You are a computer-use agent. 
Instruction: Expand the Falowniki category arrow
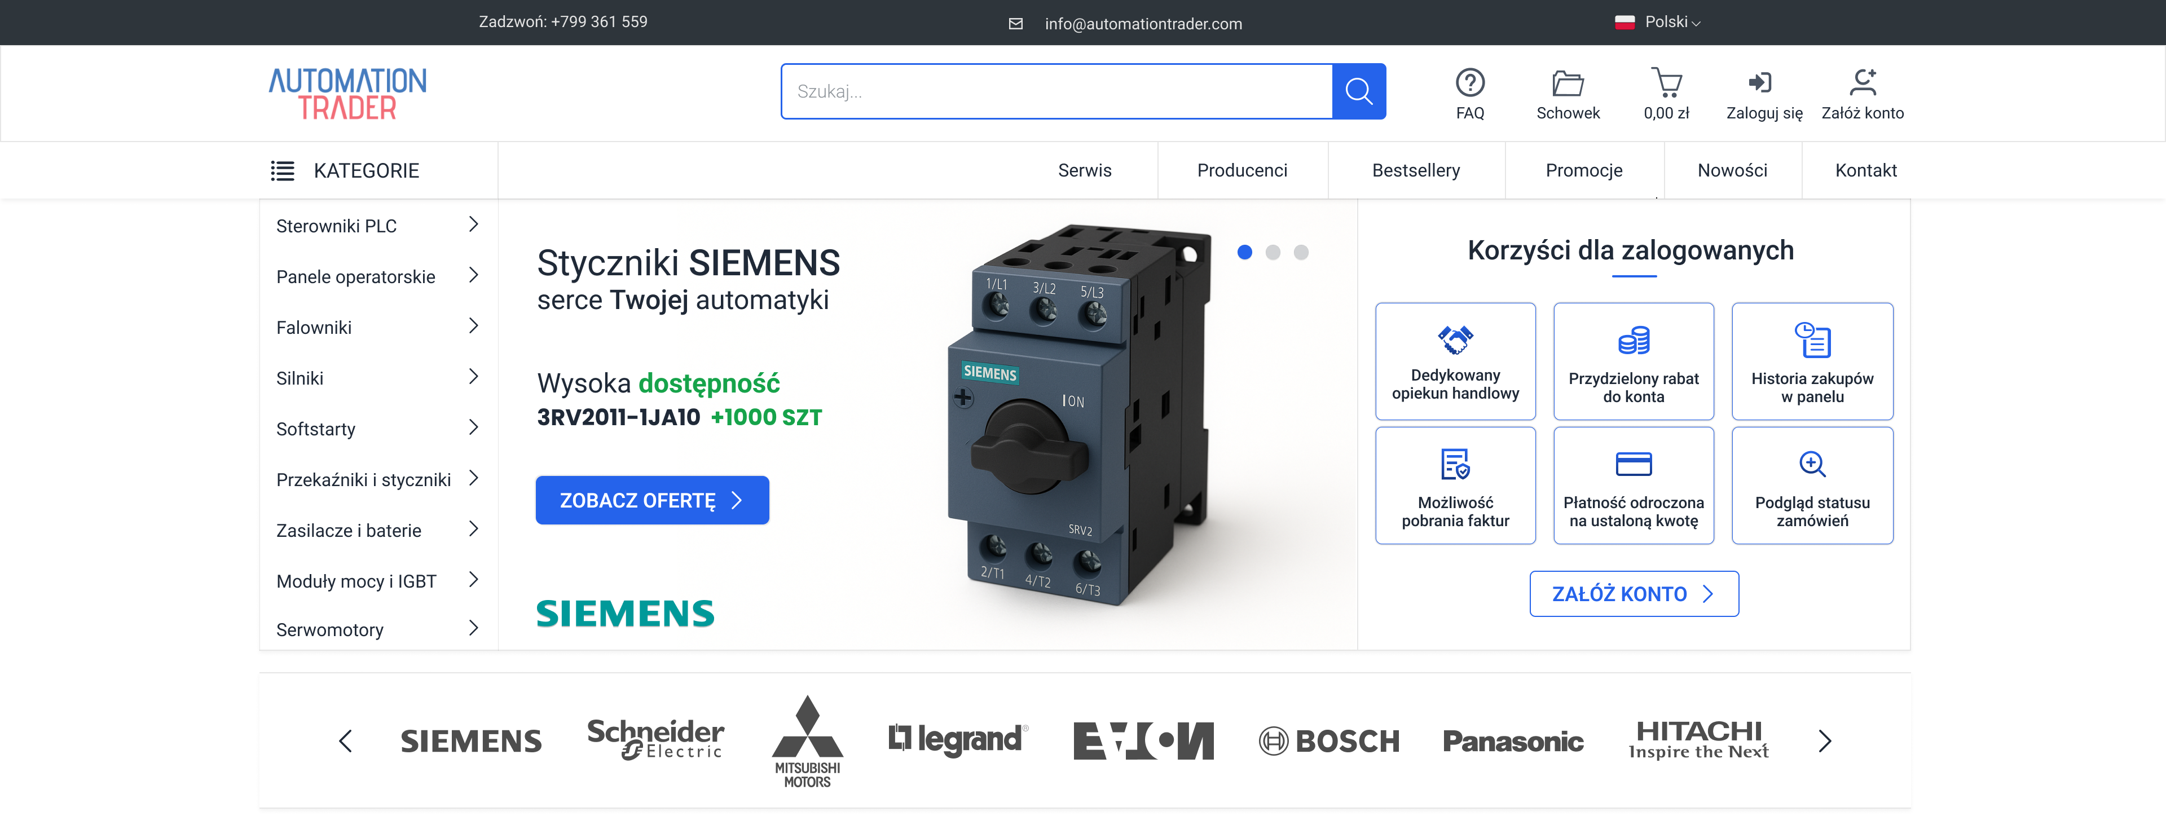click(473, 326)
